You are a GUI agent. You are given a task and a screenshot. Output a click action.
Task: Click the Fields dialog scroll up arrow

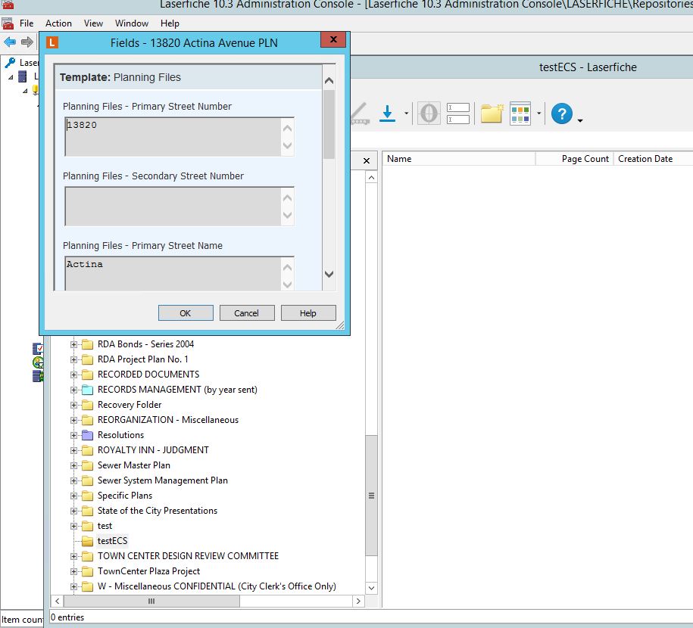[329, 80]
